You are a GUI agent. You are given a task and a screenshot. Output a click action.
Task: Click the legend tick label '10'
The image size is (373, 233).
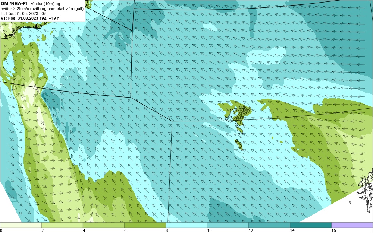(209, 230)
